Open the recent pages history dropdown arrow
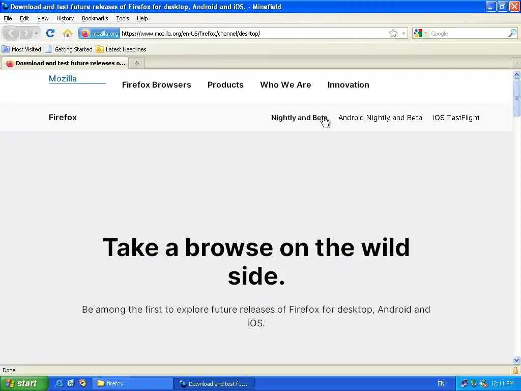521x391 pixels. click(x=36, y=33)
